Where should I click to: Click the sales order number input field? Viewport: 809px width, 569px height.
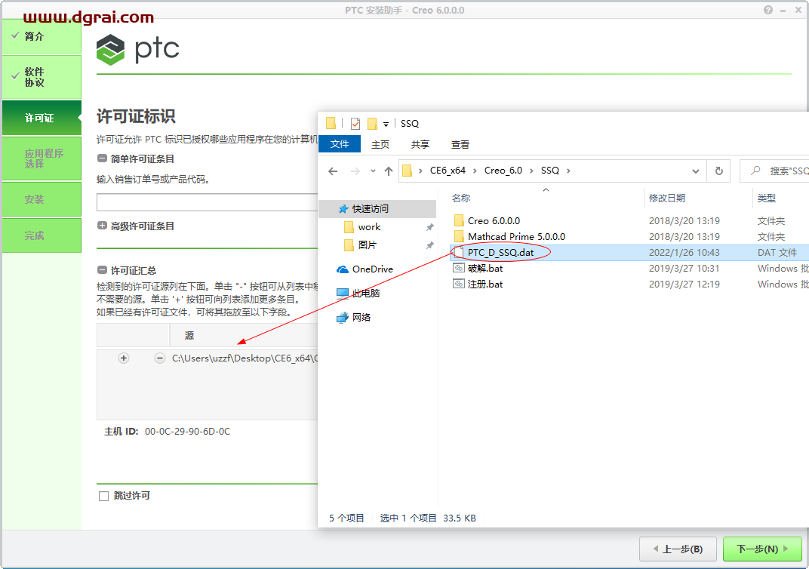point(207,202)
